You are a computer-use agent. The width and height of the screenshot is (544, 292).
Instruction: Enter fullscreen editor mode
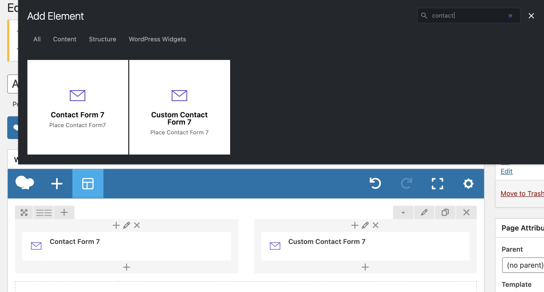tap(437, 184)
